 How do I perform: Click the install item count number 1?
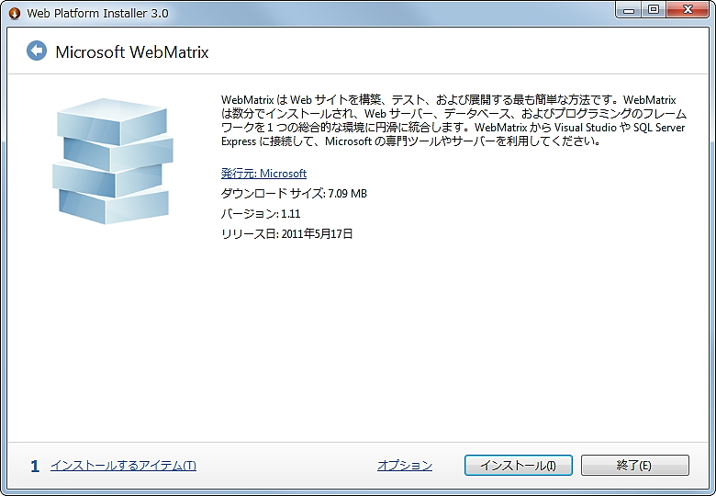click(35, 467)
